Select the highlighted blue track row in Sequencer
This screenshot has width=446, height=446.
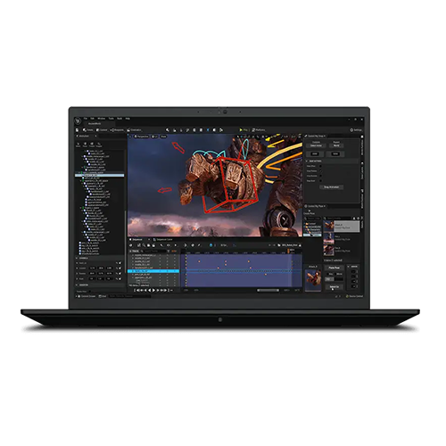pos(153,271)
